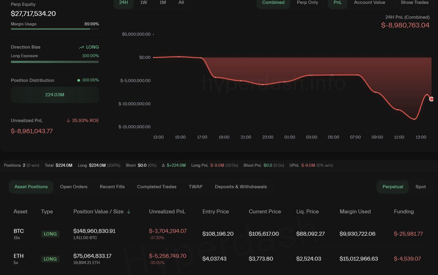Select the Combined view toggle
Image resolution: width=438 pixels, height=275 pixels.
click(x=273, y=3)
